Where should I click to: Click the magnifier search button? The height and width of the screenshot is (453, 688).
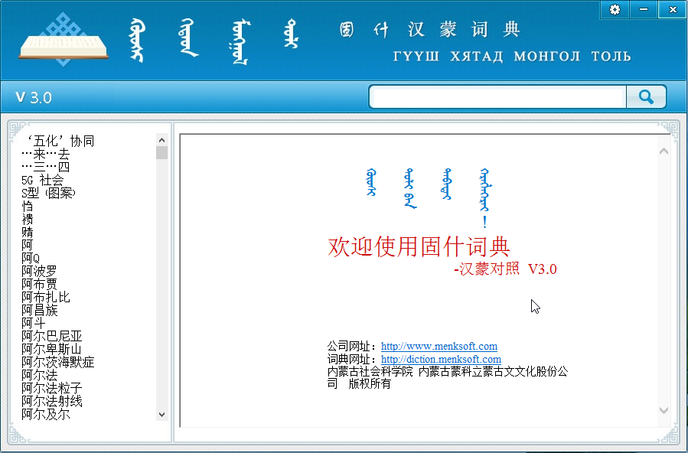[646, 97]
